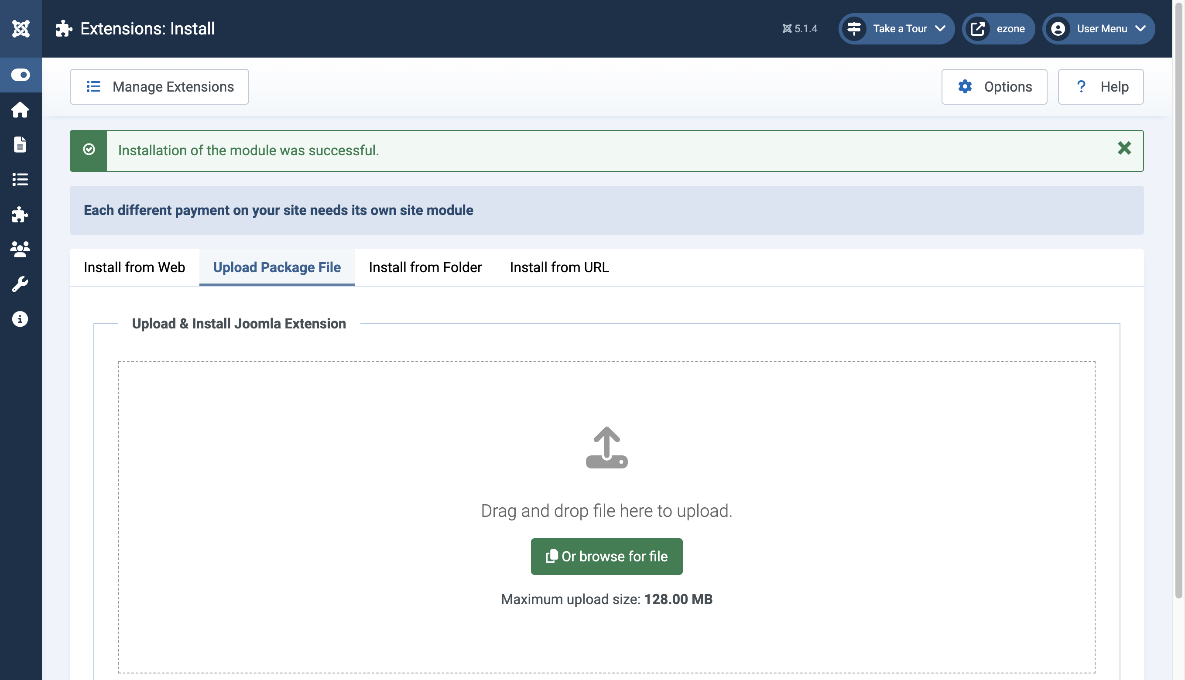Viewport: 1185px width, 680px height.
Task: Open the System wrench icon
Action: pyautogui.click(x=20, y=284)
